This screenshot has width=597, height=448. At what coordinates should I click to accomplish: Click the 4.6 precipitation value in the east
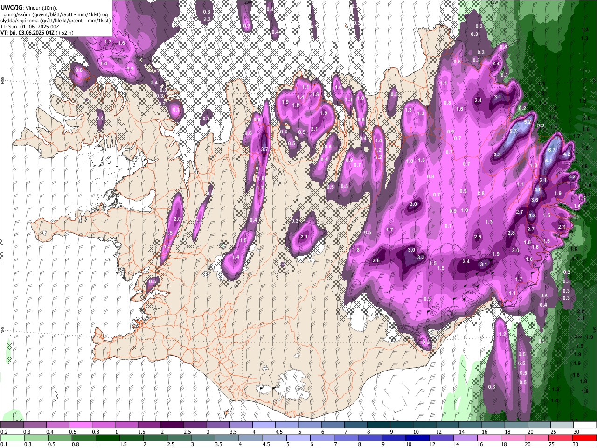pos(538,190)
